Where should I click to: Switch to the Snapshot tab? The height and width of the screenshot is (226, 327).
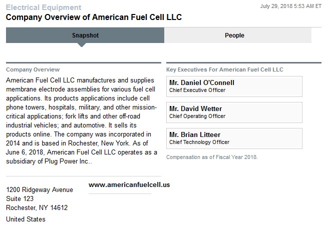click(x=85, y=35)
